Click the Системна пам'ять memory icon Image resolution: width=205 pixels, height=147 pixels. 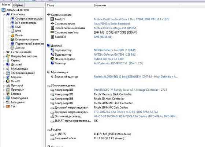(52, 32)
